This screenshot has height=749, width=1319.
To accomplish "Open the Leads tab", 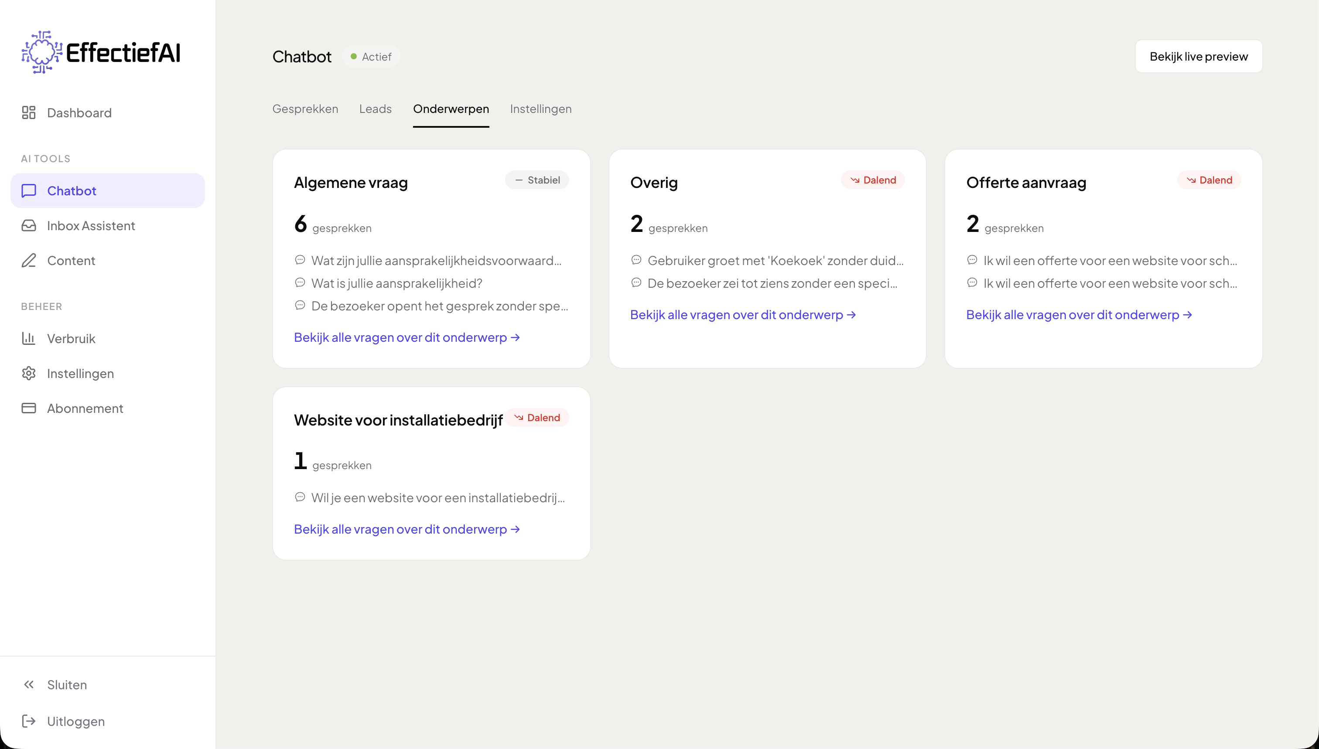I will [375, 109].
